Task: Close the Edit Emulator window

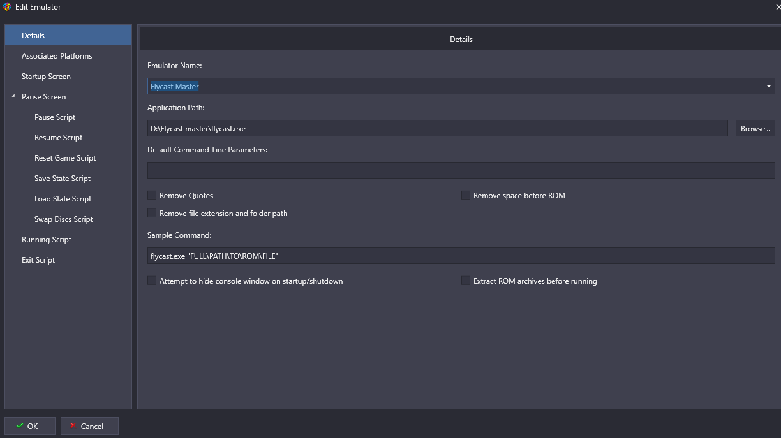Action: (777, 7)
